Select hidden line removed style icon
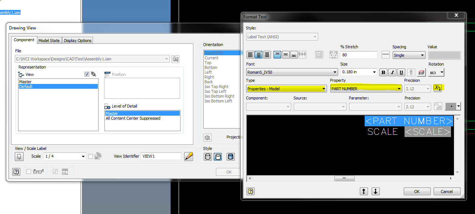Screen dimensions: 475x214 218,157
